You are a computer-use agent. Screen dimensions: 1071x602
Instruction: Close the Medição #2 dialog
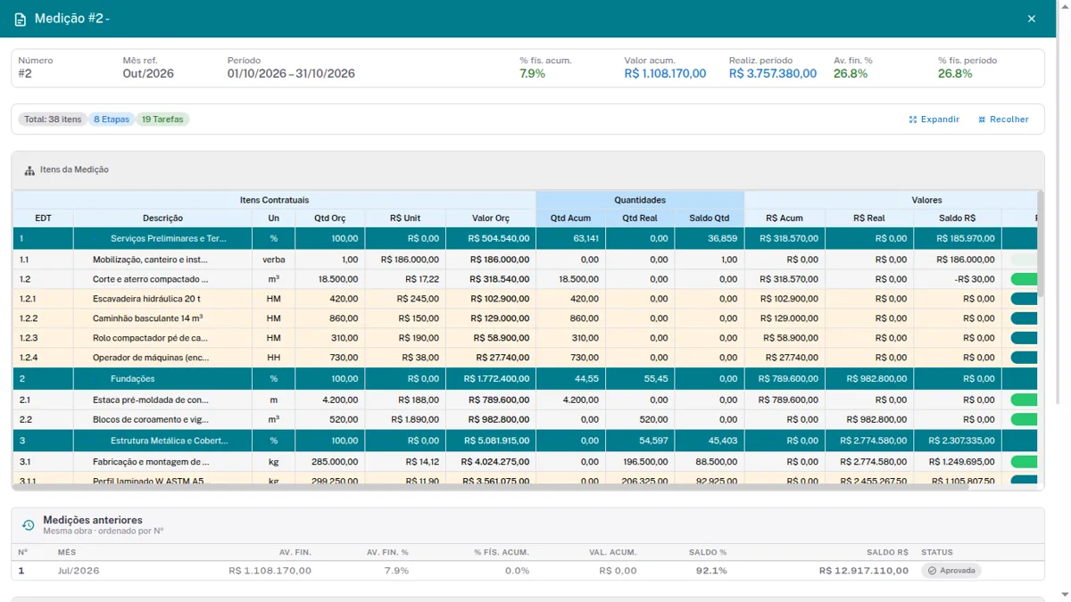(x=1031, y=19)
